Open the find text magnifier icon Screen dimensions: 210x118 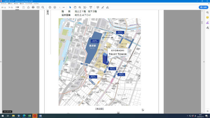point(43,7)
